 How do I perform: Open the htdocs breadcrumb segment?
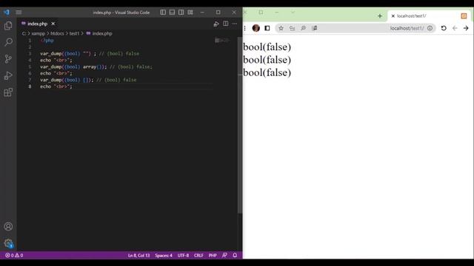point(57,33)
